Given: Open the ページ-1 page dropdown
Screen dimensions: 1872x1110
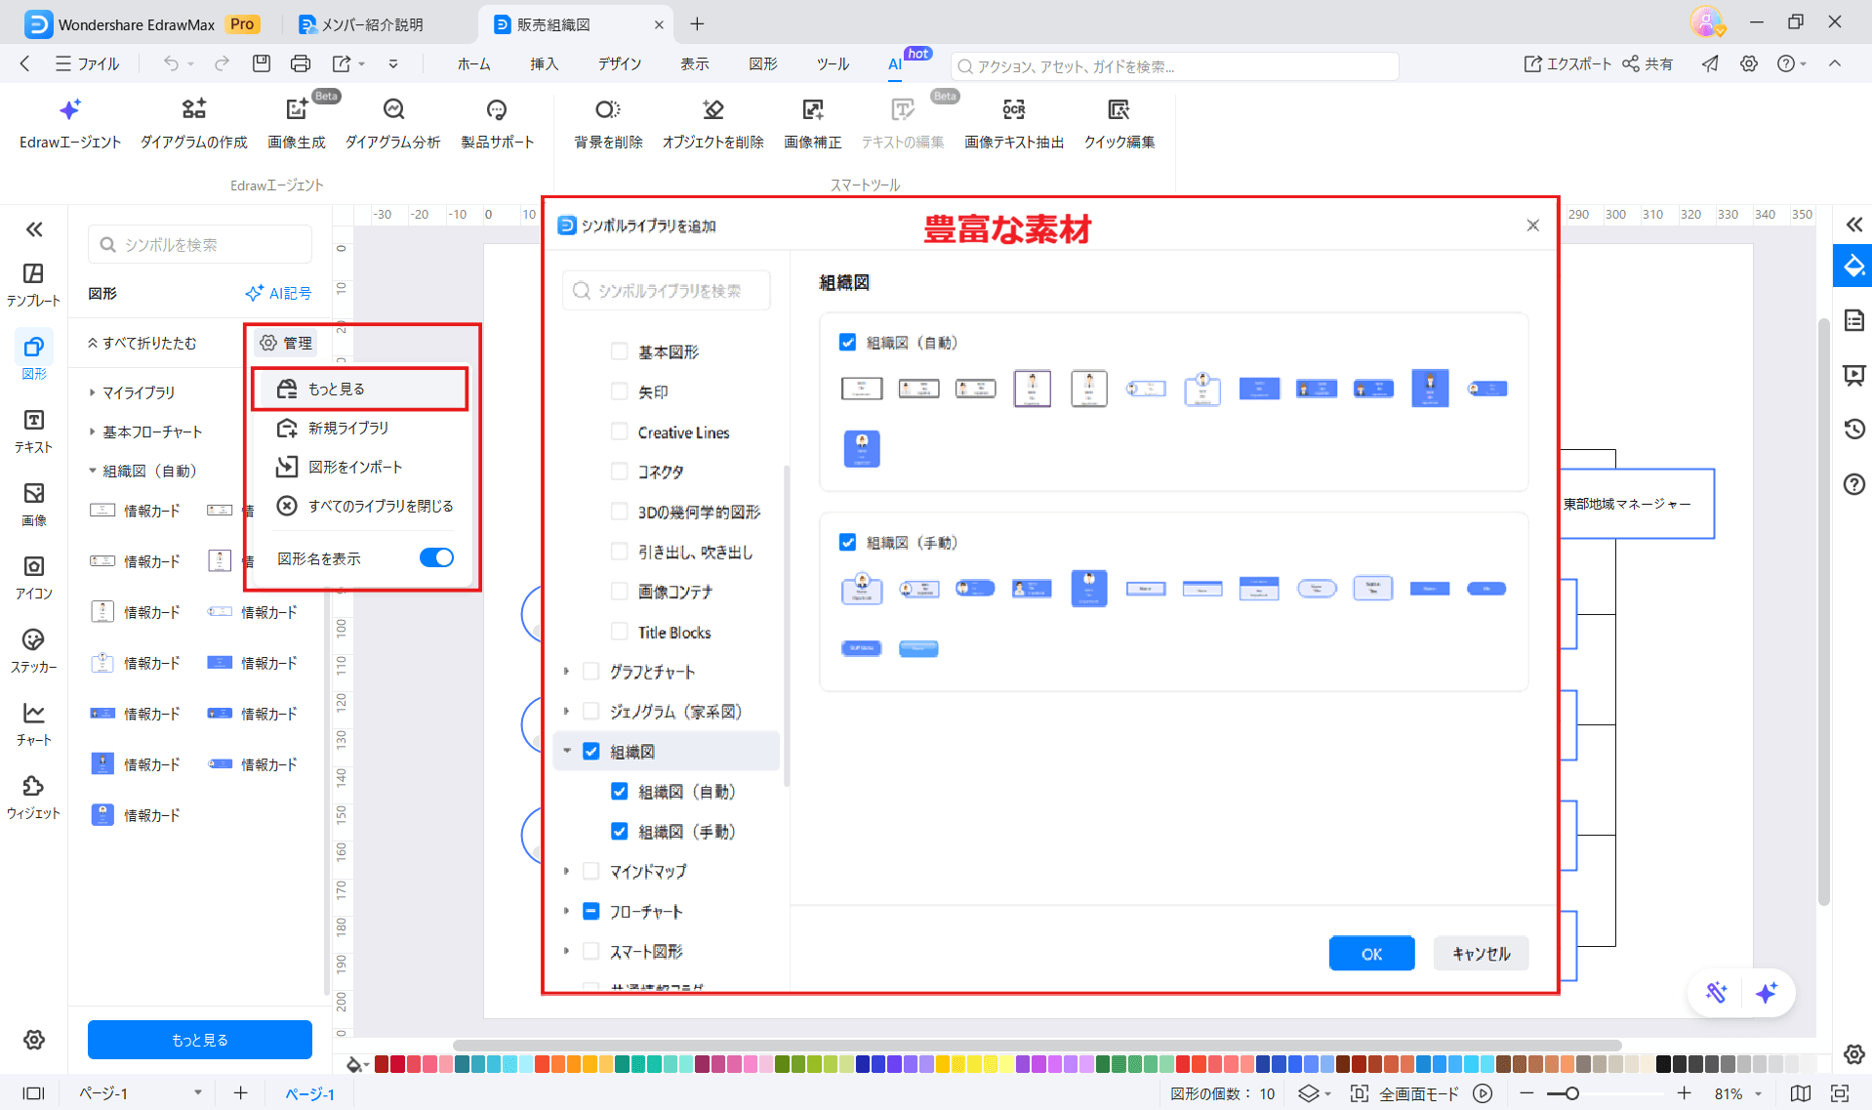Looking at the screenshot, I should tap(200, 1092).
